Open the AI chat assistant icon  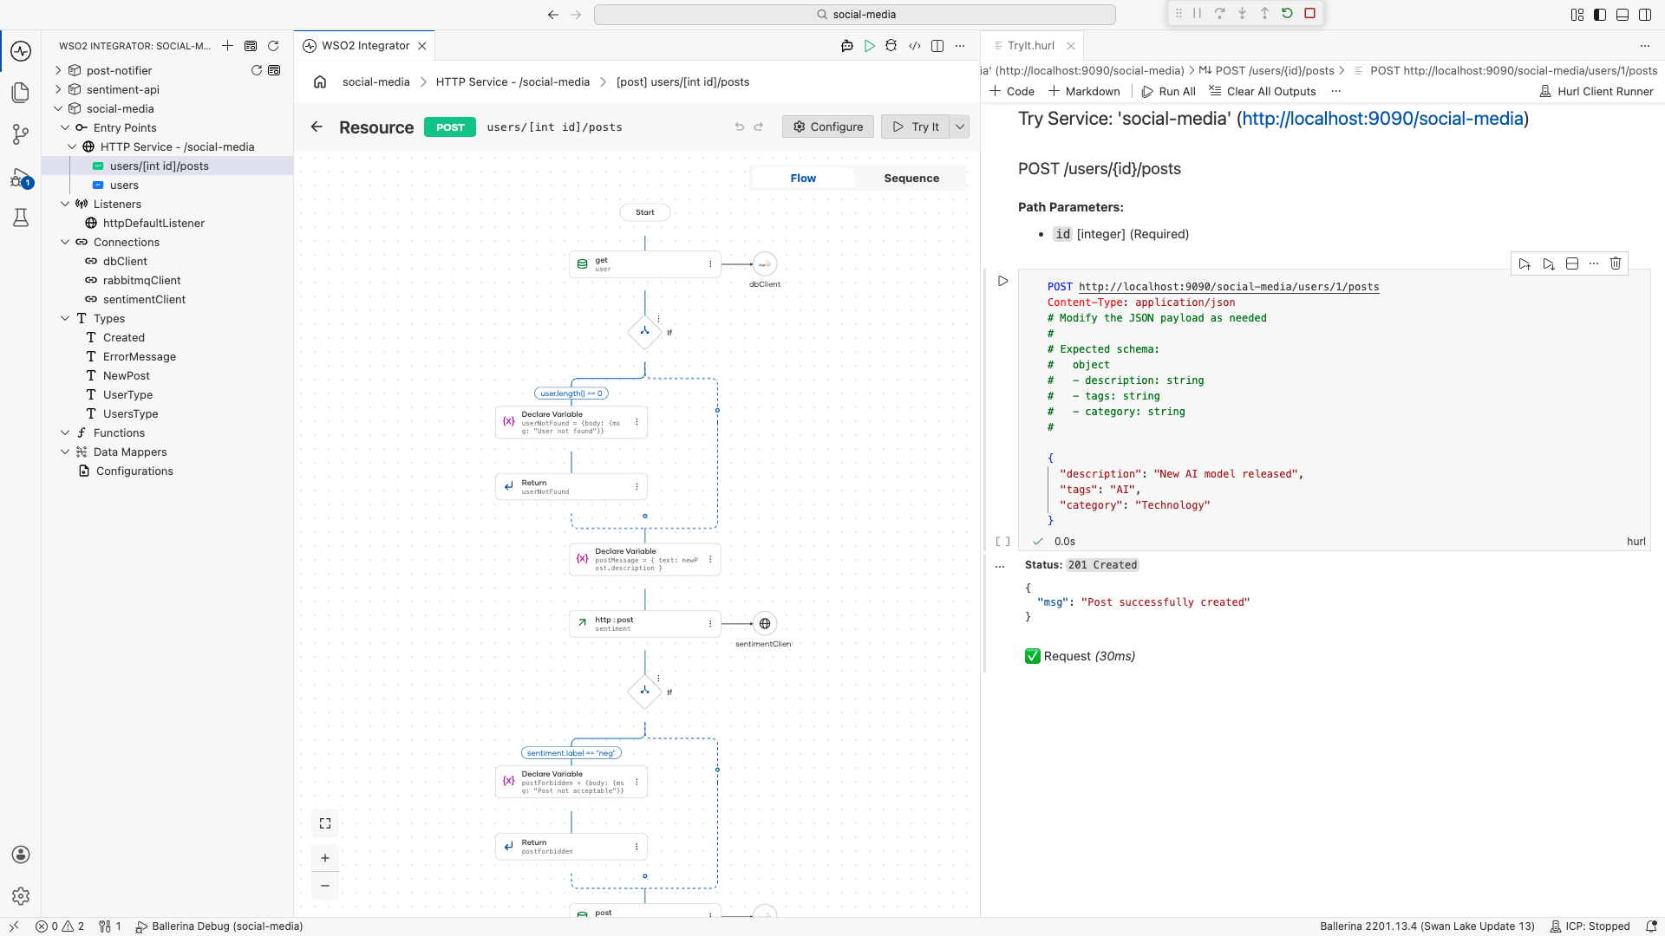point(846,46)
